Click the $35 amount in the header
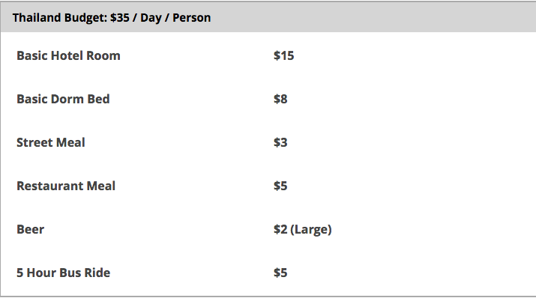The height and width of the screenshot is (298, 536). (x=120, y=18)
